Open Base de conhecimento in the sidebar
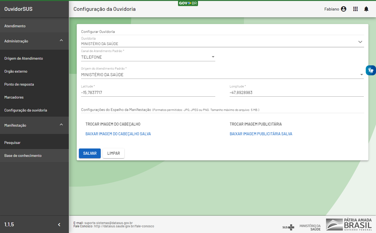This screenshot has width=376, height=233. 23,156
